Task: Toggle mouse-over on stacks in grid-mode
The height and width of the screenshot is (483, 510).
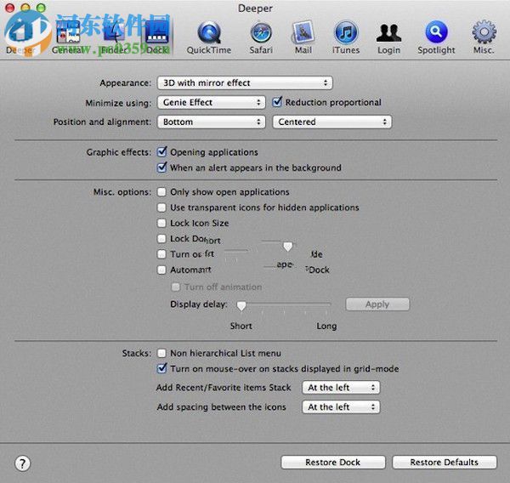Action: pyautogui.click(x=161, y=368)
